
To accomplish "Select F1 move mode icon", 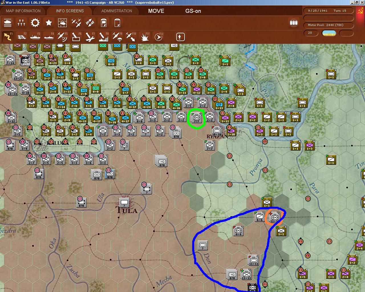I will click(x=8, y=37).
